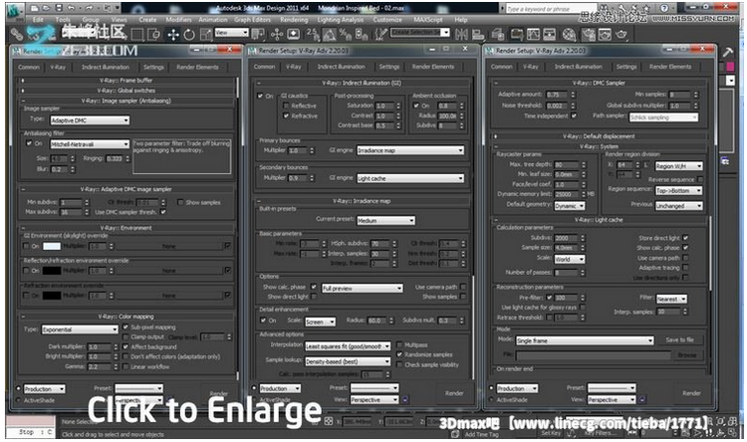Screen dimensions: 747x442
Task: Click Render button in middle Render Setup window
Action: 454,393
